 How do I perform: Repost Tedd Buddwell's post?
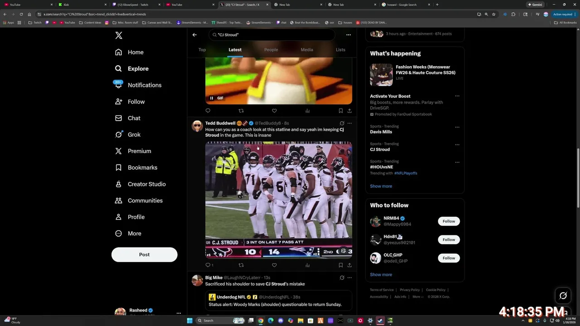coord(241,265)
